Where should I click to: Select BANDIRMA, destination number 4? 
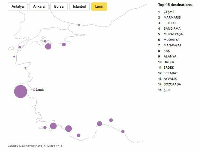point(172,28)
